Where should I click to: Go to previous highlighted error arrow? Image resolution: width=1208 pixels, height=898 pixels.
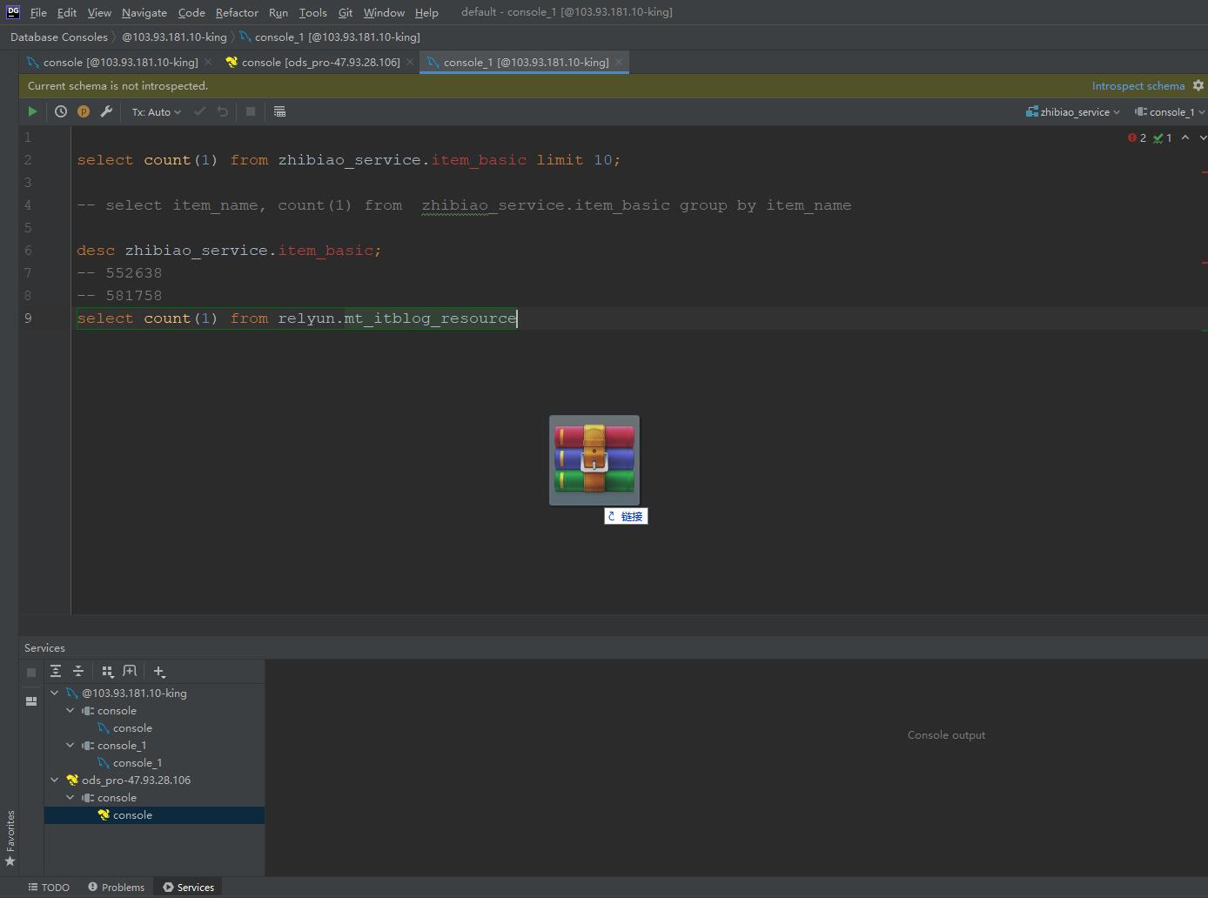point(1185,137)
